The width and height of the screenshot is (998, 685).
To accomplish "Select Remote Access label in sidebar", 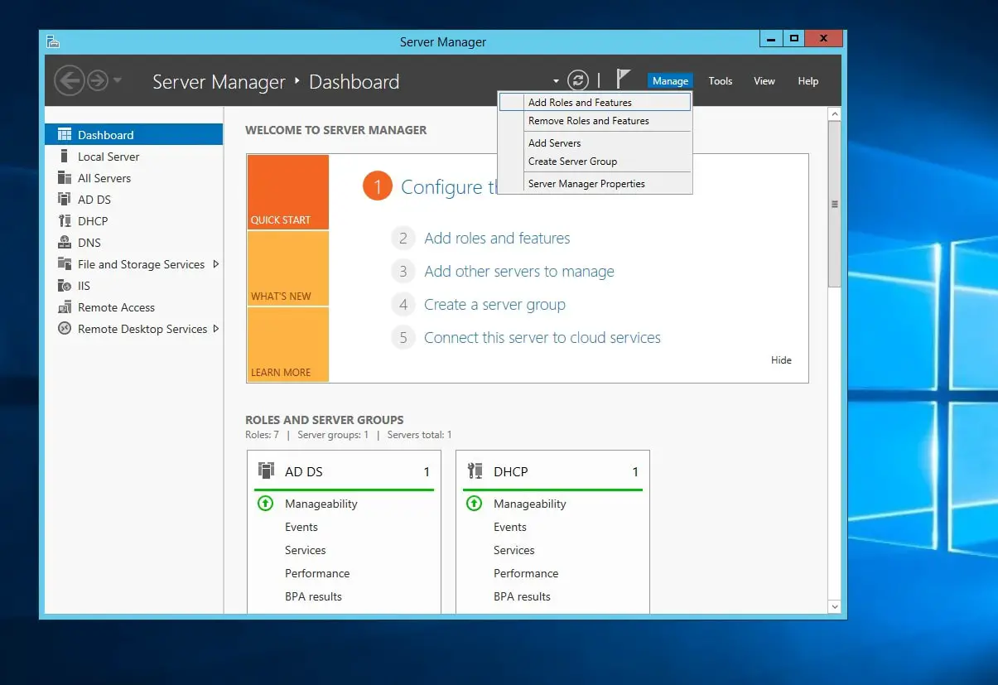I will pos(116,307).
